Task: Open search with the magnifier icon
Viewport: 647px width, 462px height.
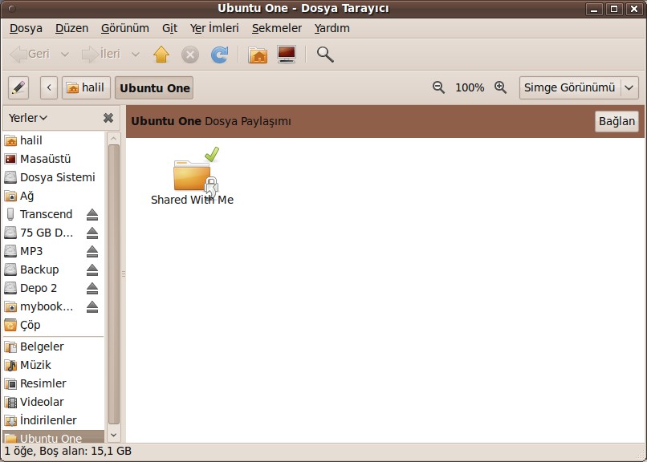Action: tap(324, 55)
